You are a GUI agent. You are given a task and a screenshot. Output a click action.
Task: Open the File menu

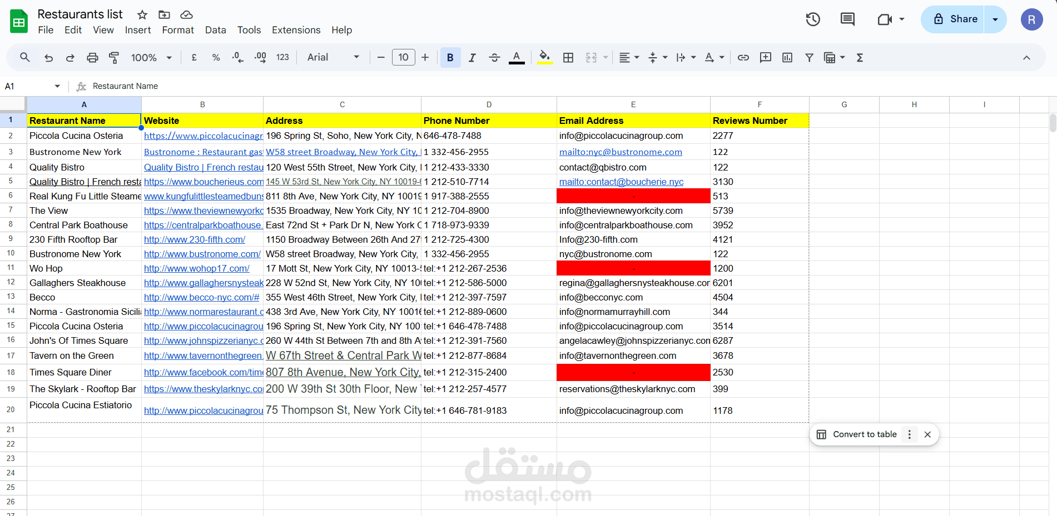coord(46,30)
